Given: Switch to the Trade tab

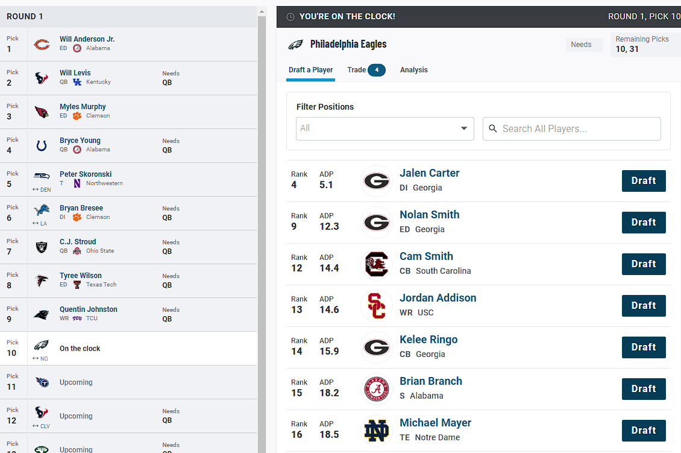Looking at the screenshot, I should pyautogui.click(x=366, y=70).
